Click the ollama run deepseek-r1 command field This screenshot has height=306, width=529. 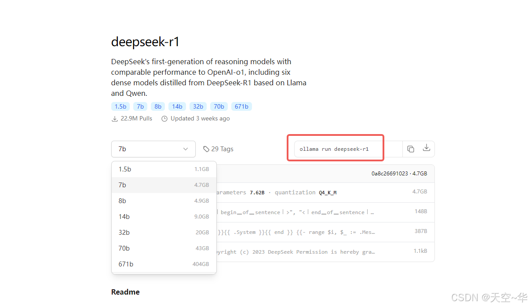pos(348,149)
